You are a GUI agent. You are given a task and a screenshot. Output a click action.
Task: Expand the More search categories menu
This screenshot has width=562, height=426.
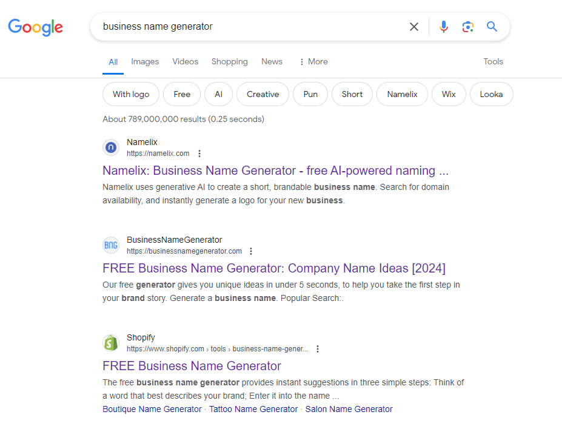tap(313, 61)
